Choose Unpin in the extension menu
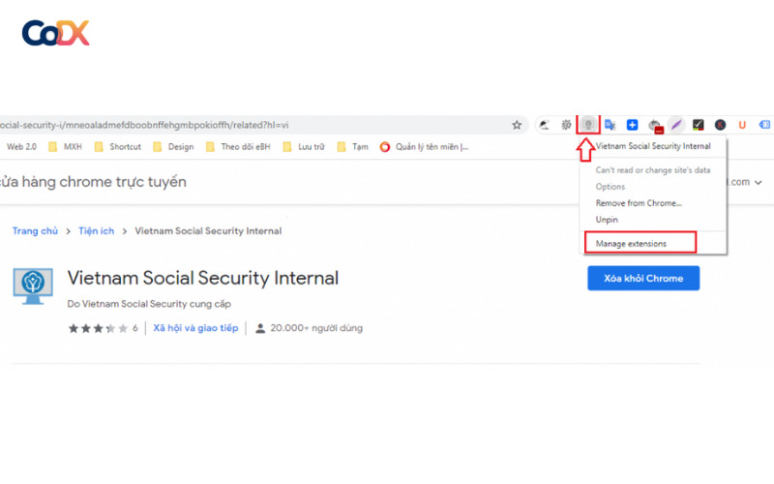This screenshot has height=484, width=774. pyautogui.click(x=607, y=220)
